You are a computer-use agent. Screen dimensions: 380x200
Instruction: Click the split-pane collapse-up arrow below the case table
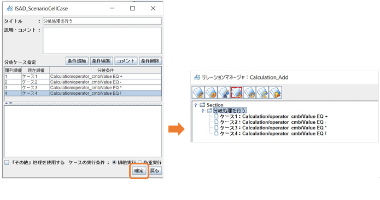7,104
